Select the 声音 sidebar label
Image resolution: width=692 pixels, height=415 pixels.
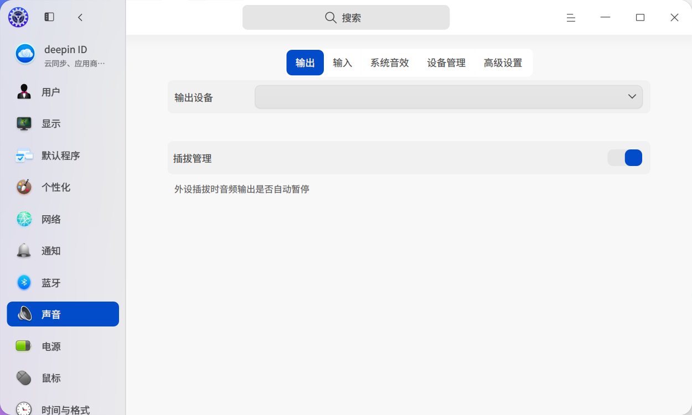pos(51,314)
